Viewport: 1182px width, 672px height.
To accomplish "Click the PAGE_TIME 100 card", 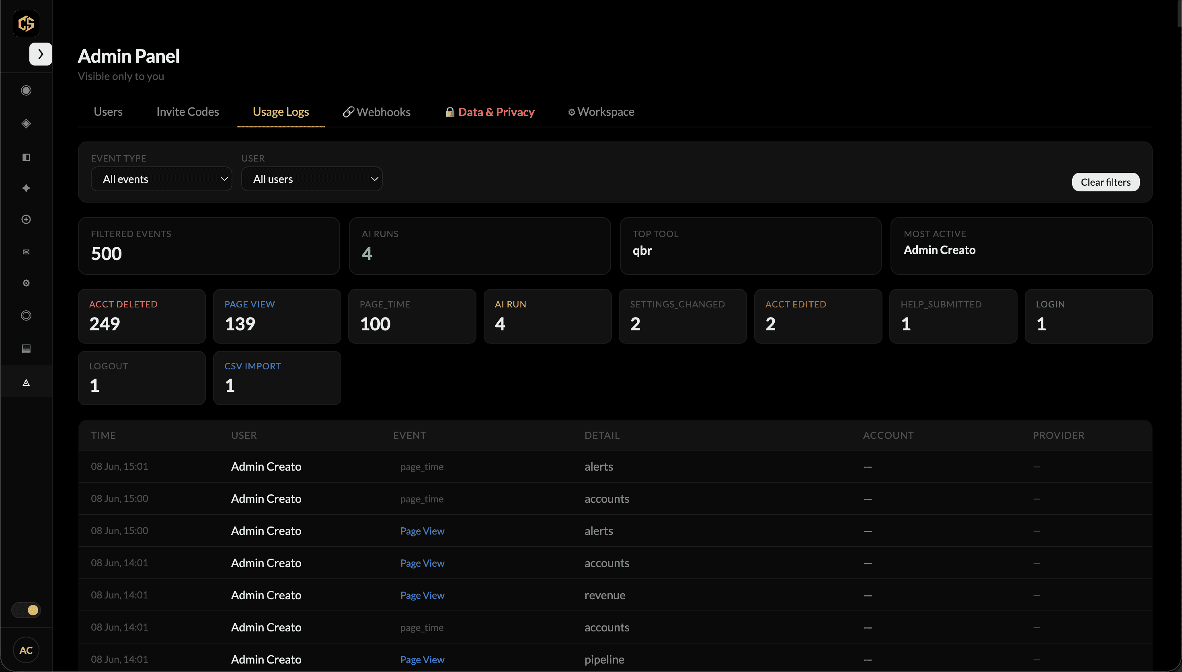I will [412, 316].
